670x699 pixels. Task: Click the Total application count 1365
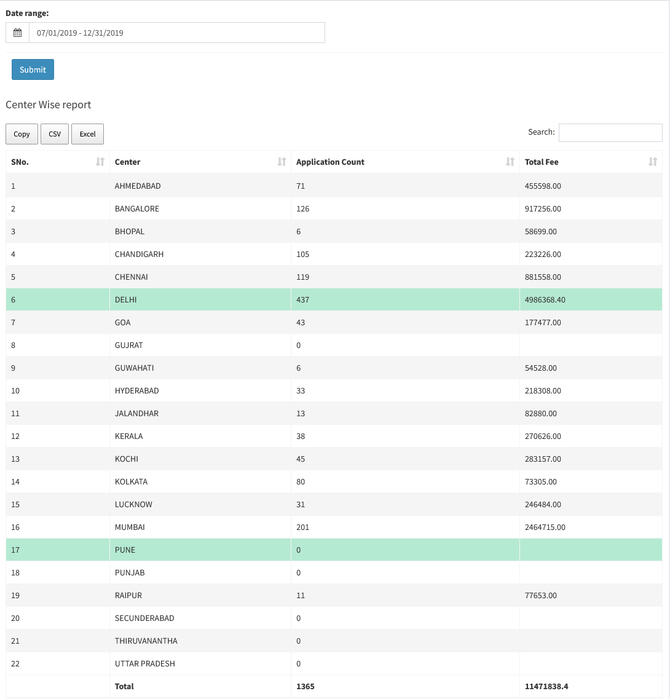coord(305,686)
